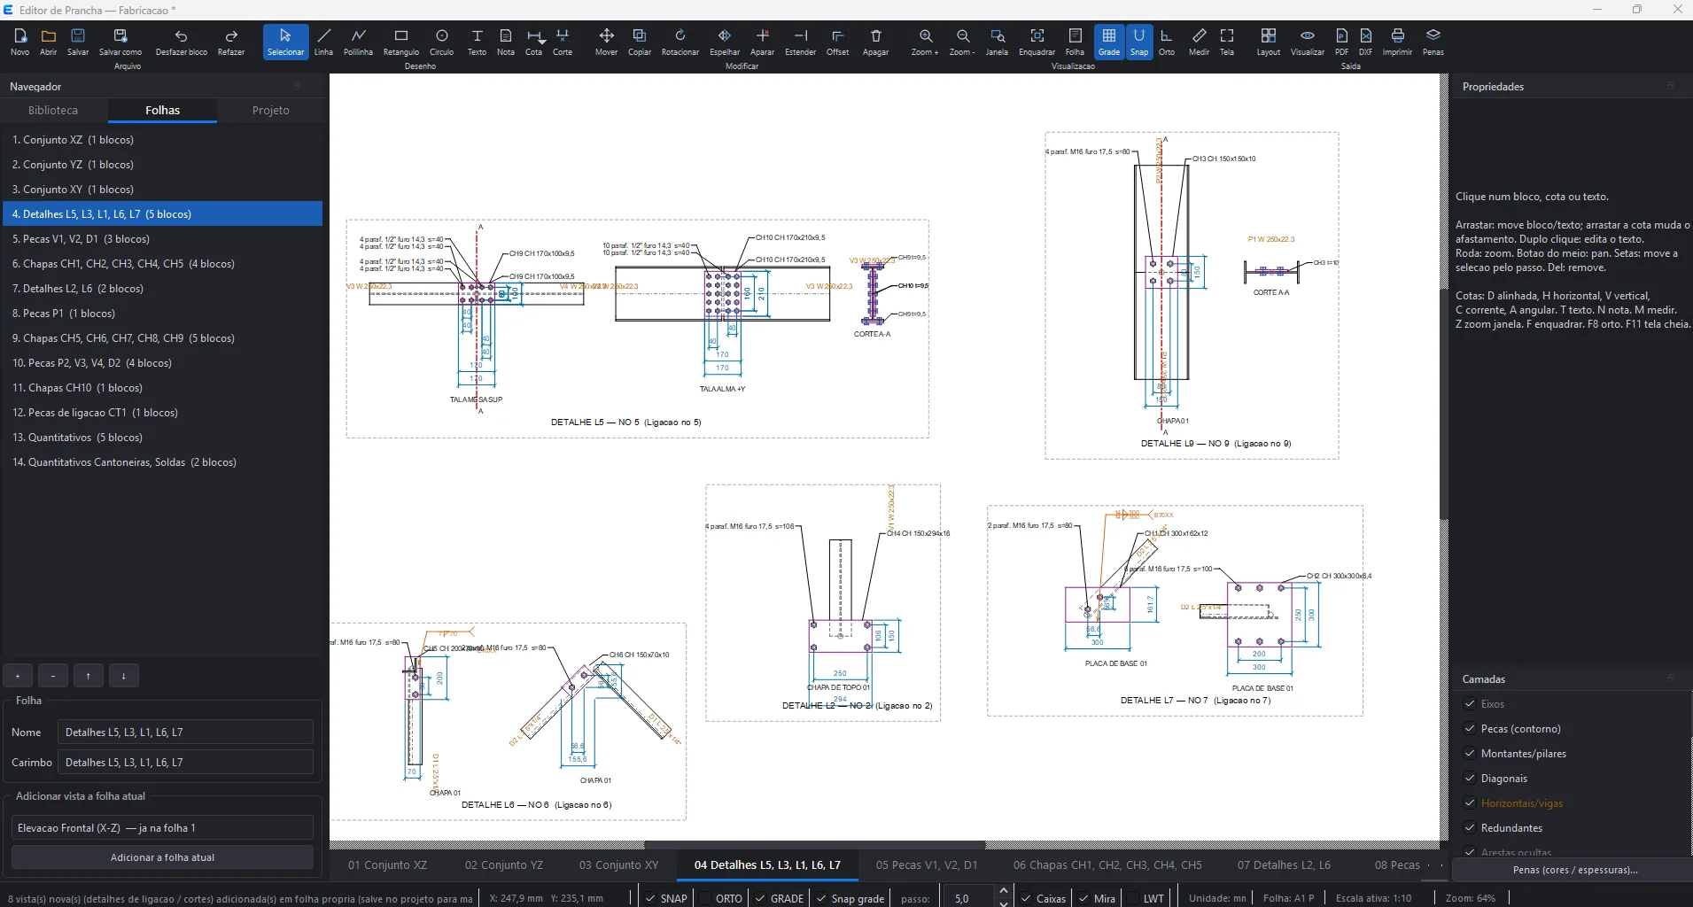This screenshot has height=907, width=1693.
Task: Select the Circulo drawing tool
Action: [x=441, y=42]
